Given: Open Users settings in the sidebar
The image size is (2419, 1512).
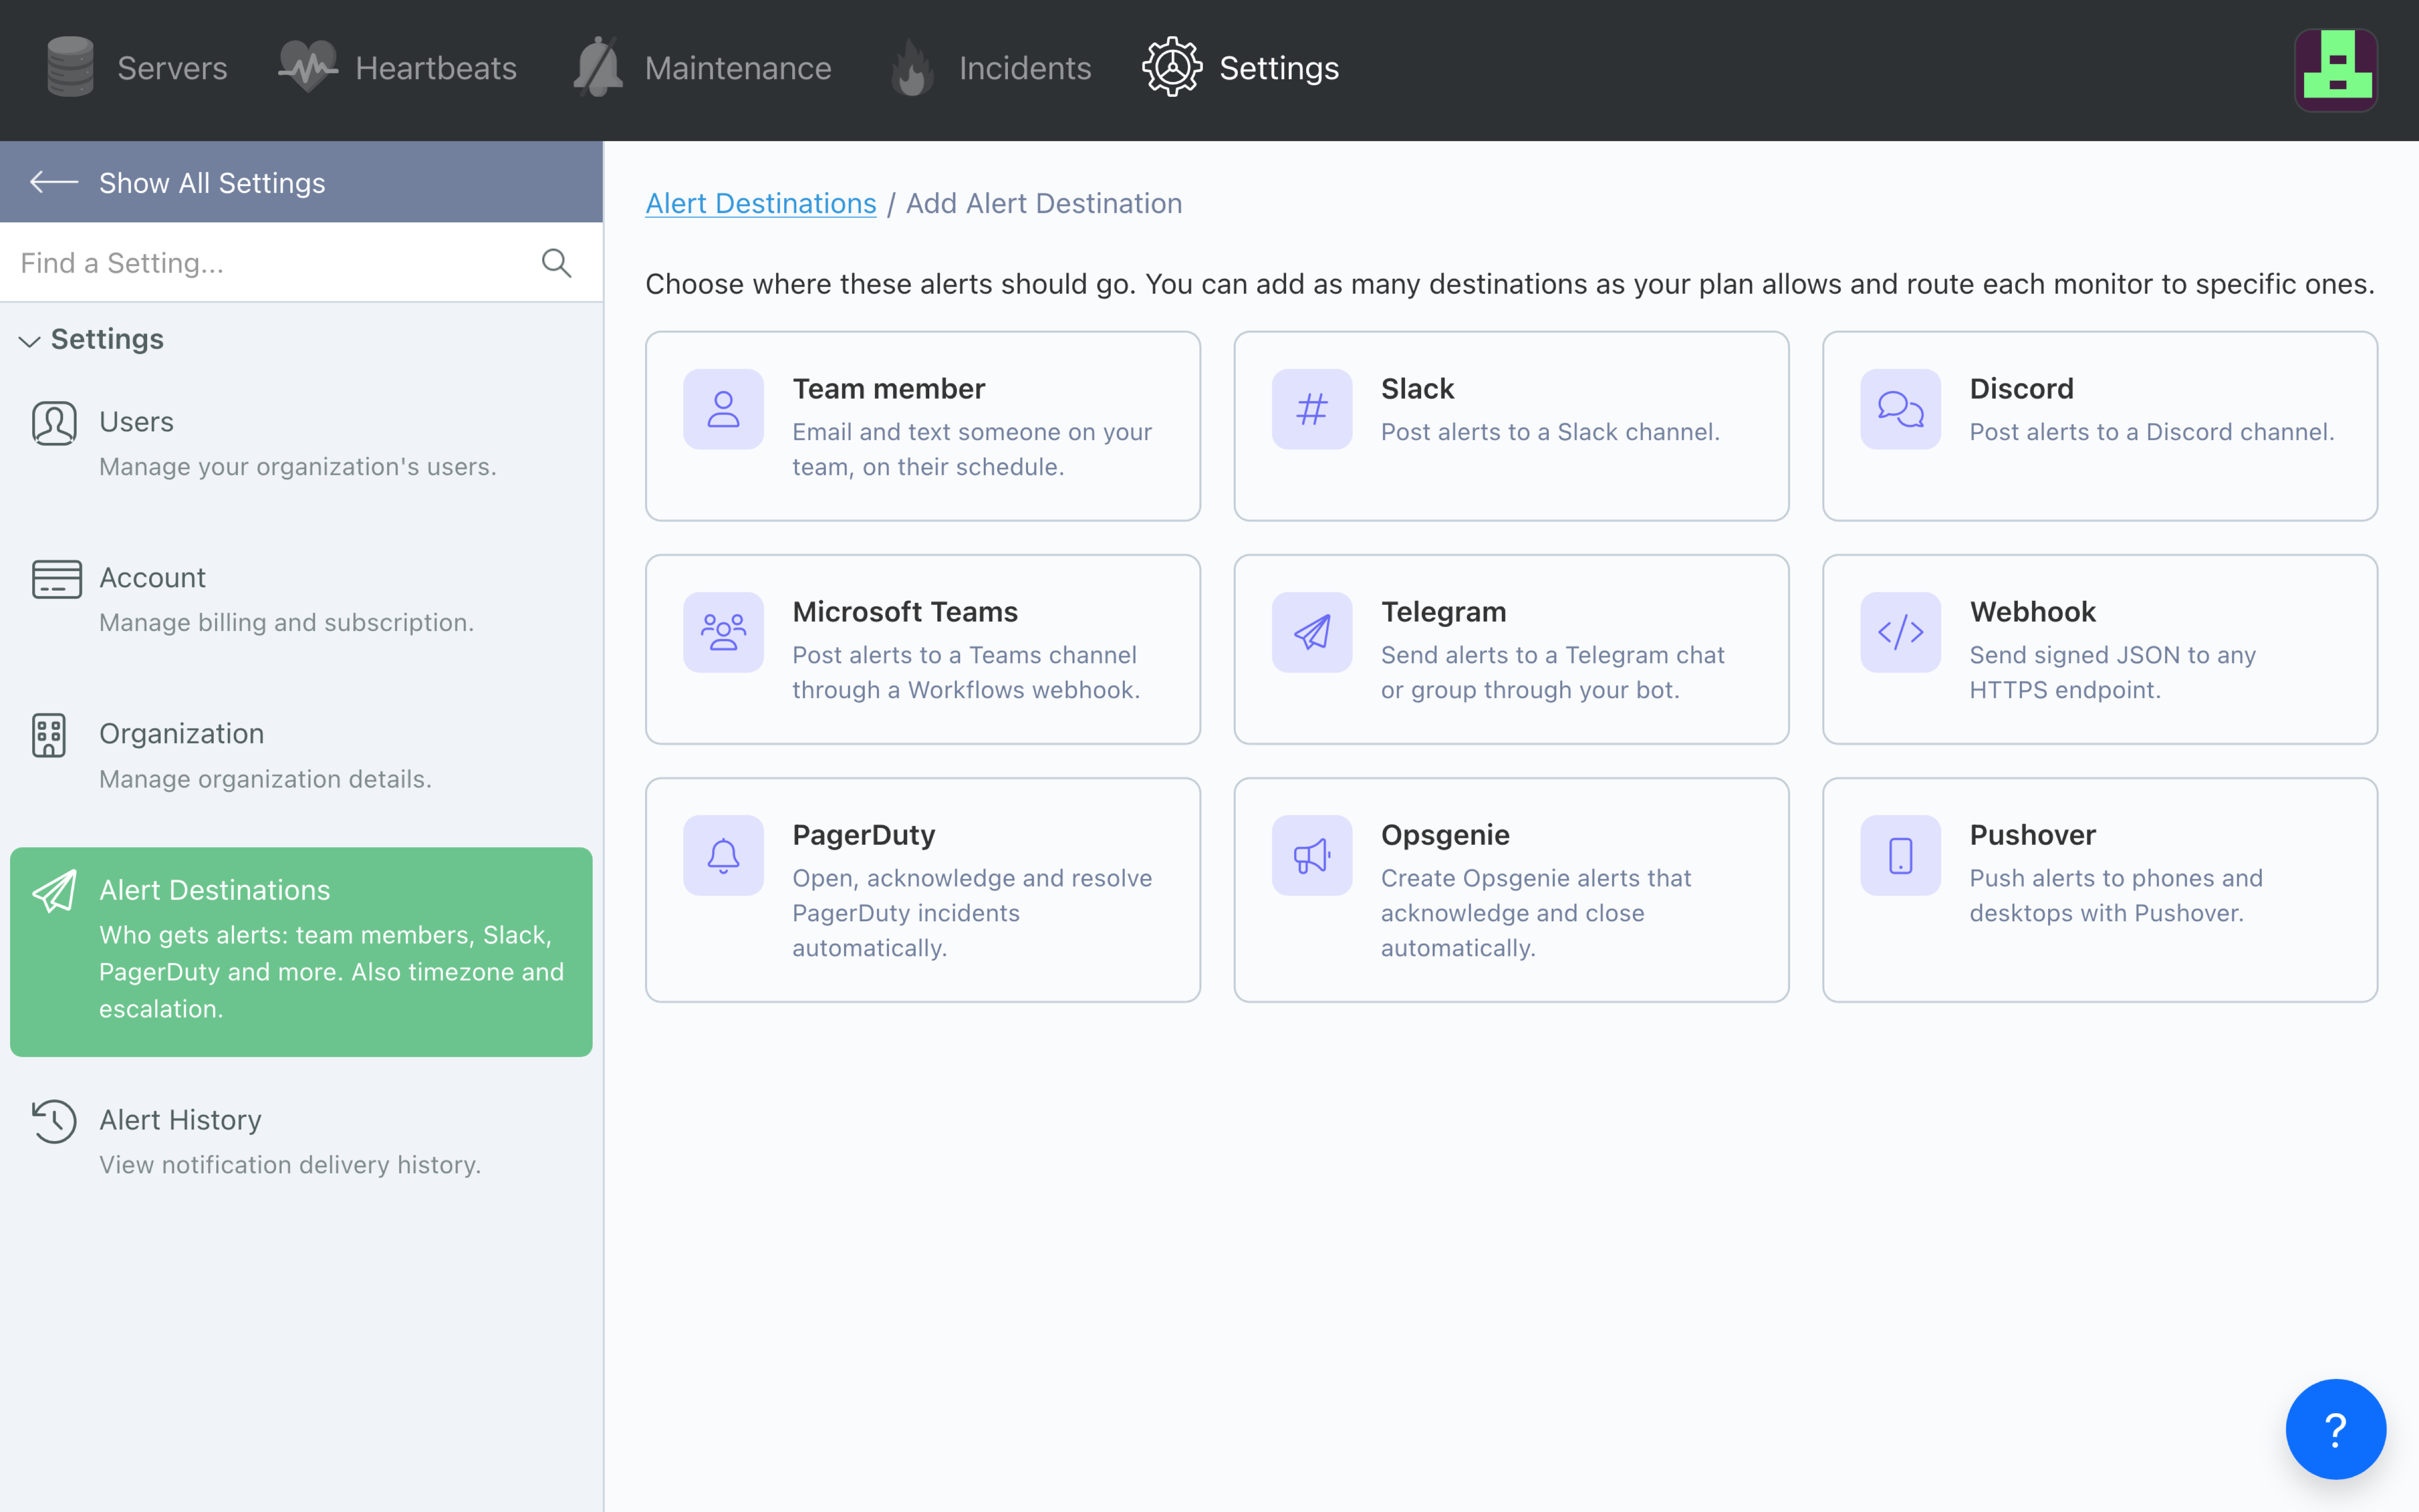Looking at the screenshot, I should [x=301, y=443].
